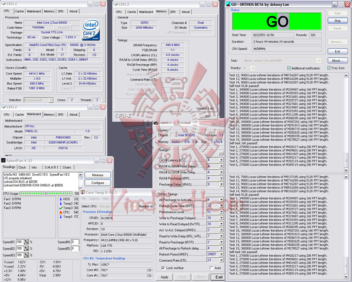The height and width of the screenshot is (282, 352).
Task: Click the '2 hours 44 minutes 24 seconds' Duration field
Action: point(286,41)
